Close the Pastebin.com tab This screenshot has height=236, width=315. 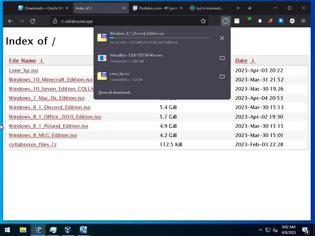(x=181, y=8)
